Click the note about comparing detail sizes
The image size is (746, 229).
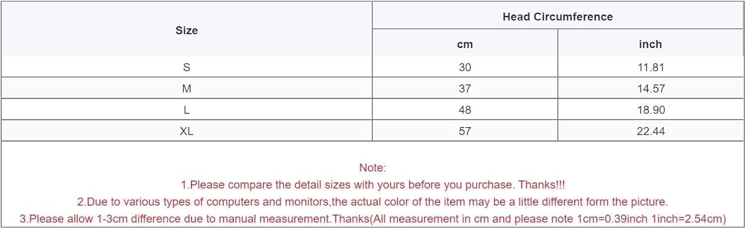(x=373, y=185)
